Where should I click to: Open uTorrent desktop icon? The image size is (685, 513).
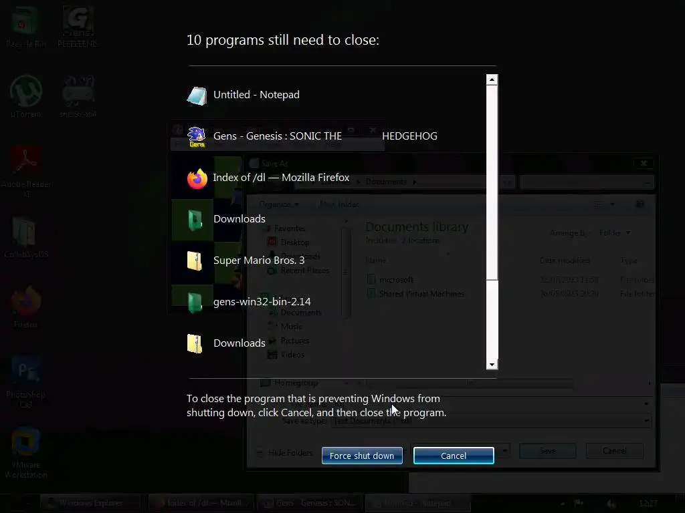[x=26, y=97]
